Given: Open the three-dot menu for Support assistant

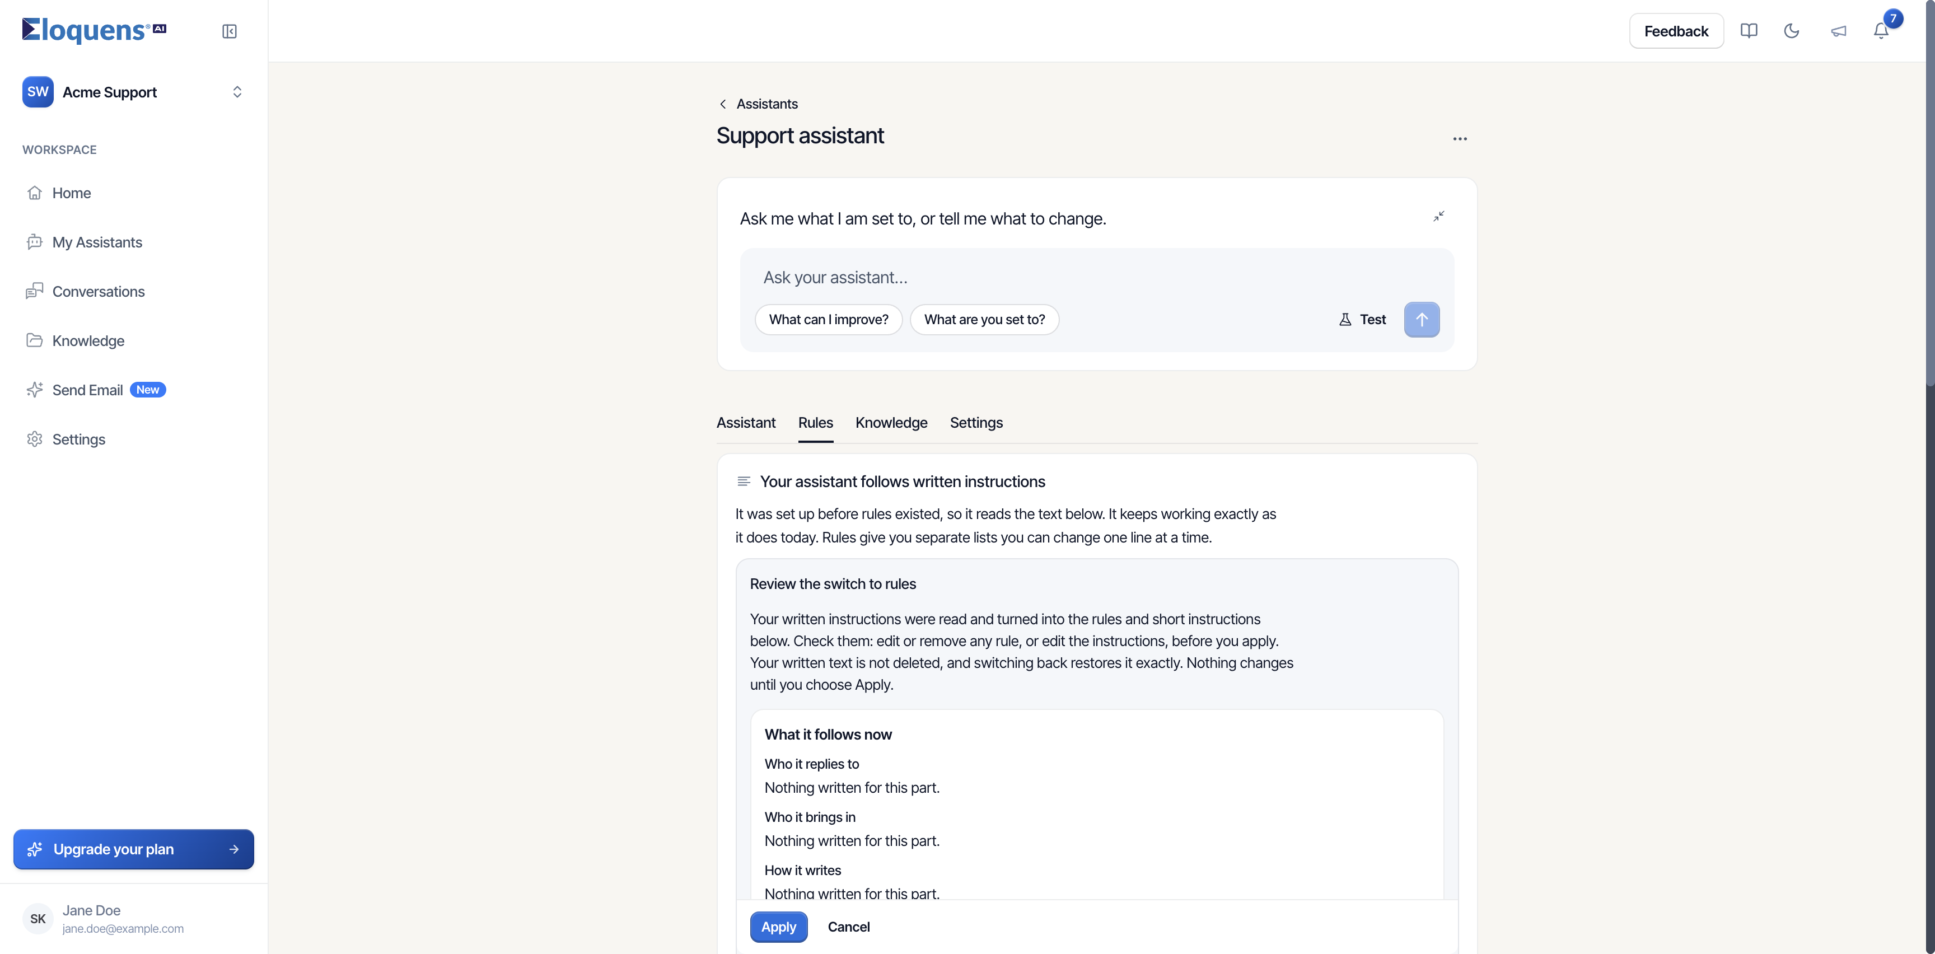Looking at the screenshot, I should [x=1460, y=139].
